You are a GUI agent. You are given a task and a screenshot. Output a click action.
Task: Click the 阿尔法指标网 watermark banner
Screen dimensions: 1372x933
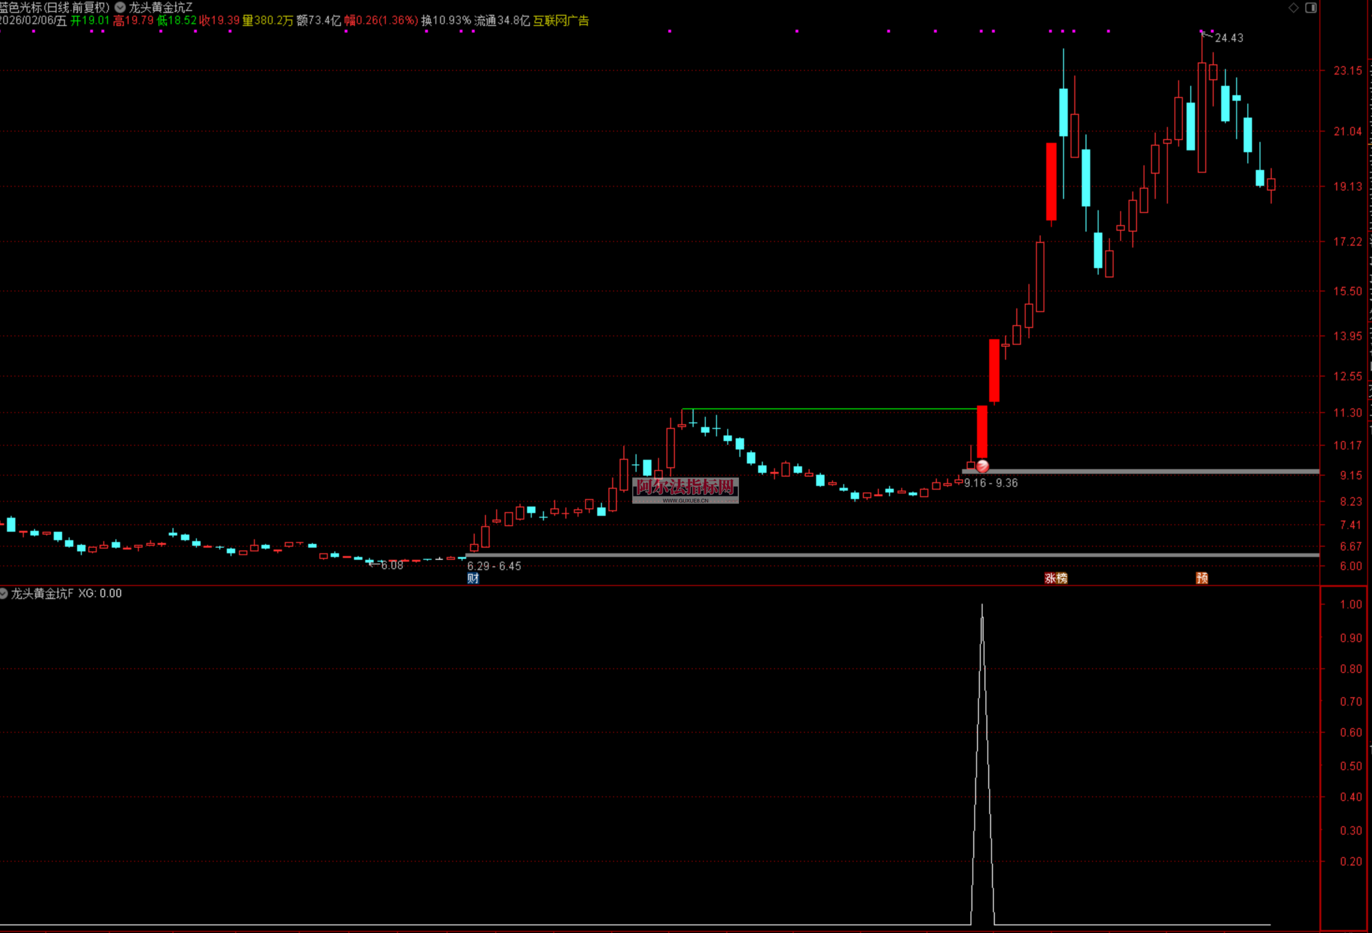point(685,490)
